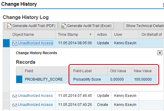The width and height of the screenshot is (164, 111).
Task: Click glasses icon in 07:46:45 row
Action: pos(15,96)
